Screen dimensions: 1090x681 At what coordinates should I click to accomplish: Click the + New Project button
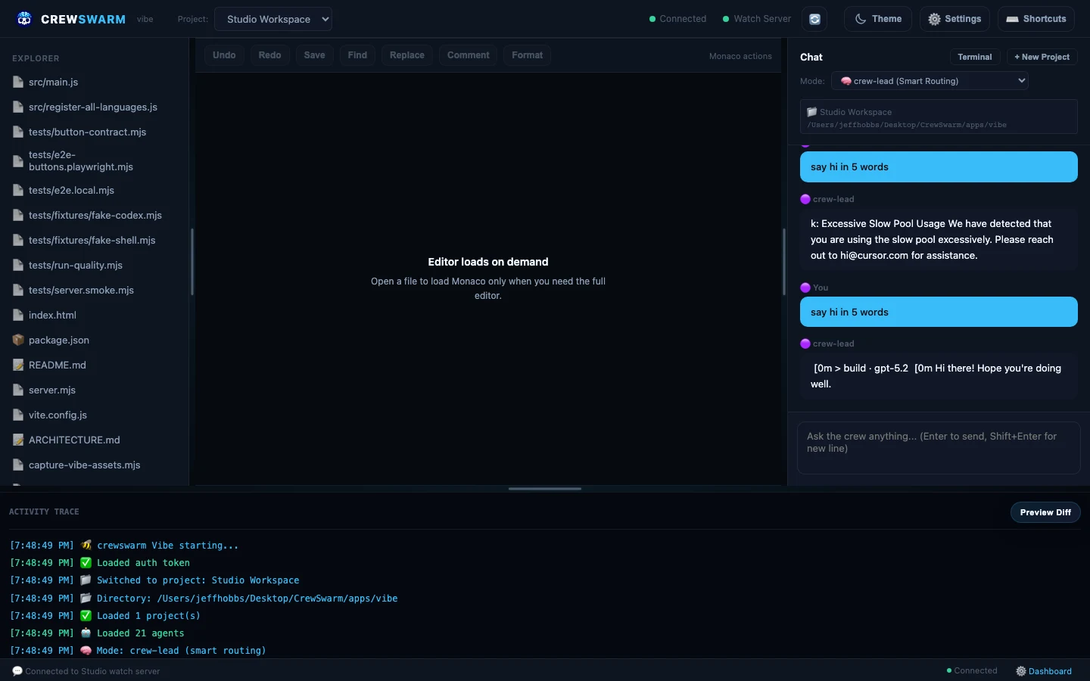pos(1042,57)
